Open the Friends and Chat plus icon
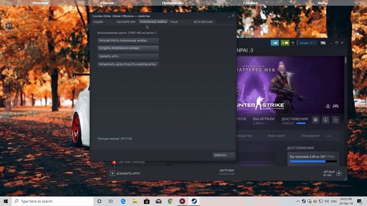Screen dimensions: 367x206 click(339, 173)
